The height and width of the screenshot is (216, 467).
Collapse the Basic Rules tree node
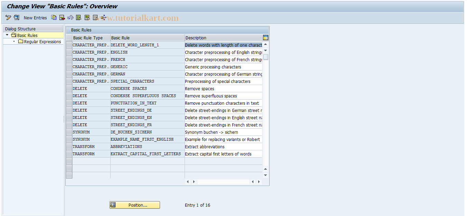pos(7,35)
